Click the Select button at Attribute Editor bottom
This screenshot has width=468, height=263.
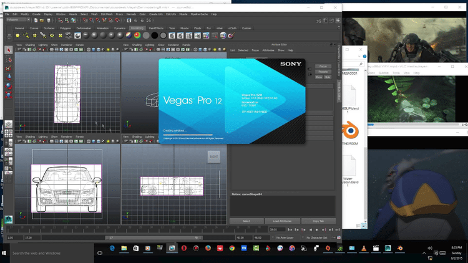246,221
